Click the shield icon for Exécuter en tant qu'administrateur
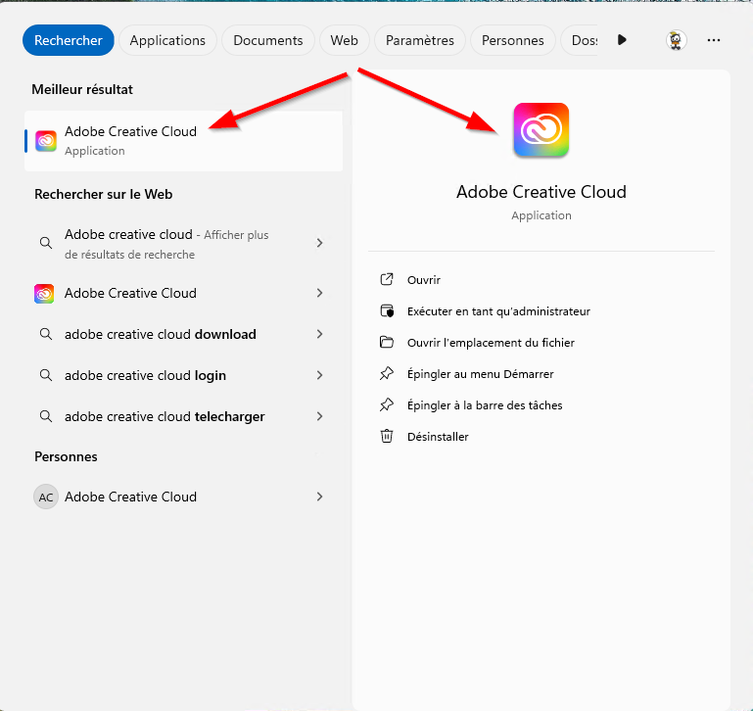 click(387, 311)
